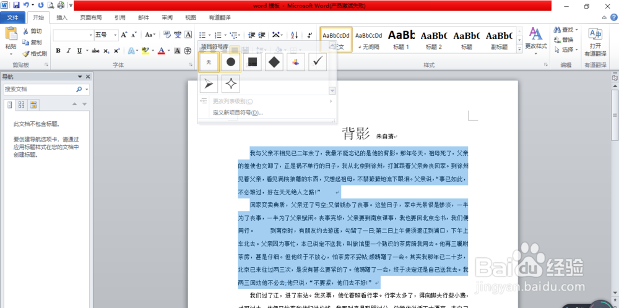619x308 pixels.
Task: Increase paragraph indent
Action: coord(261,35)
